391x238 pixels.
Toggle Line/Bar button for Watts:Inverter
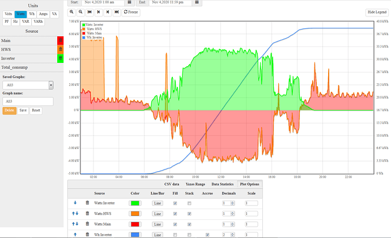click(x=158, y=203)
